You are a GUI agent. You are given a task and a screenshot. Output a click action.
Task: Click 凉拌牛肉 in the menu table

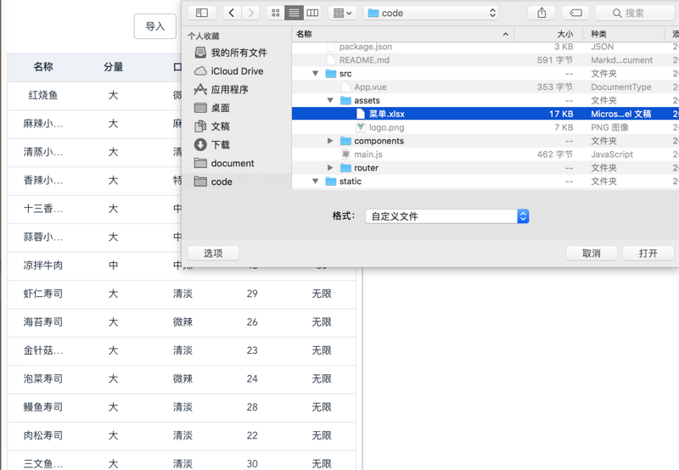[x=43, y=266]
